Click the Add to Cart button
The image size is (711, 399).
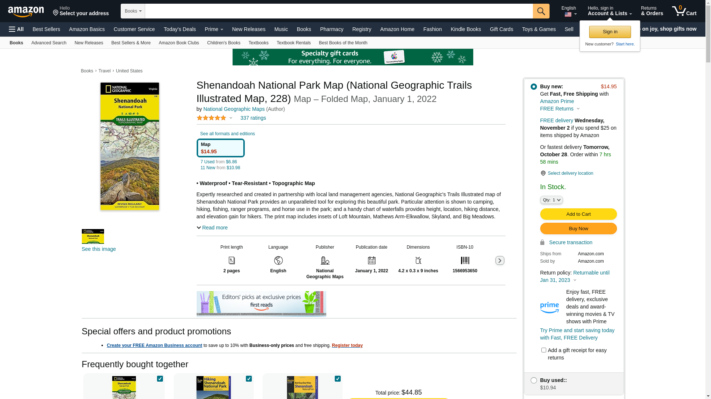pyautogui.click(x=578, y=214)
